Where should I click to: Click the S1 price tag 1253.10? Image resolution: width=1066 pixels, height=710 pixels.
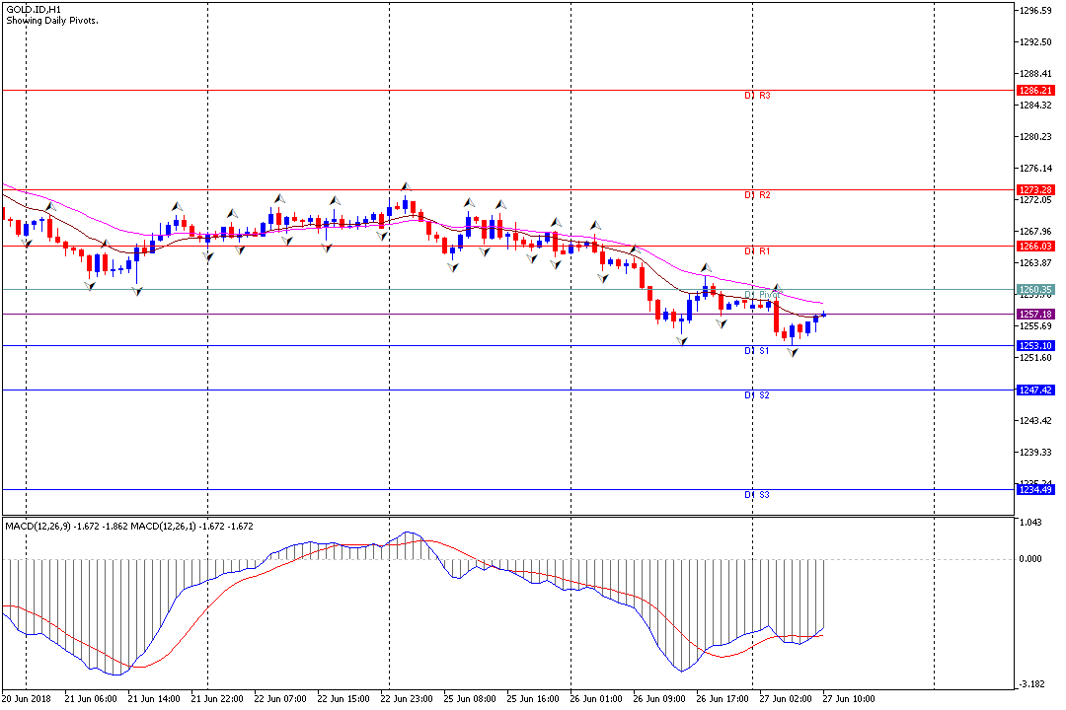[1034, 346]
